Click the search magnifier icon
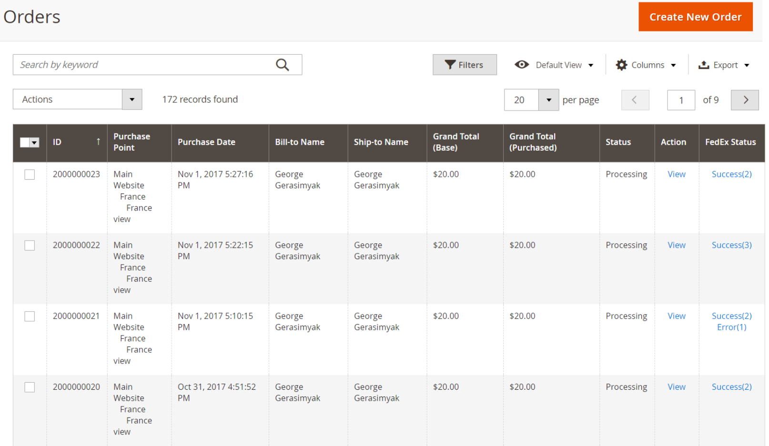The height and width of the screenshot is (446, 769). click(283, 65)
